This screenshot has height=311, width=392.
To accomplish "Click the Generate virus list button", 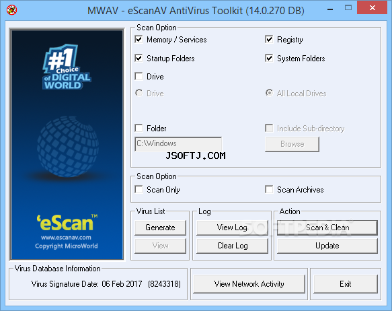I will pos(160,228).
